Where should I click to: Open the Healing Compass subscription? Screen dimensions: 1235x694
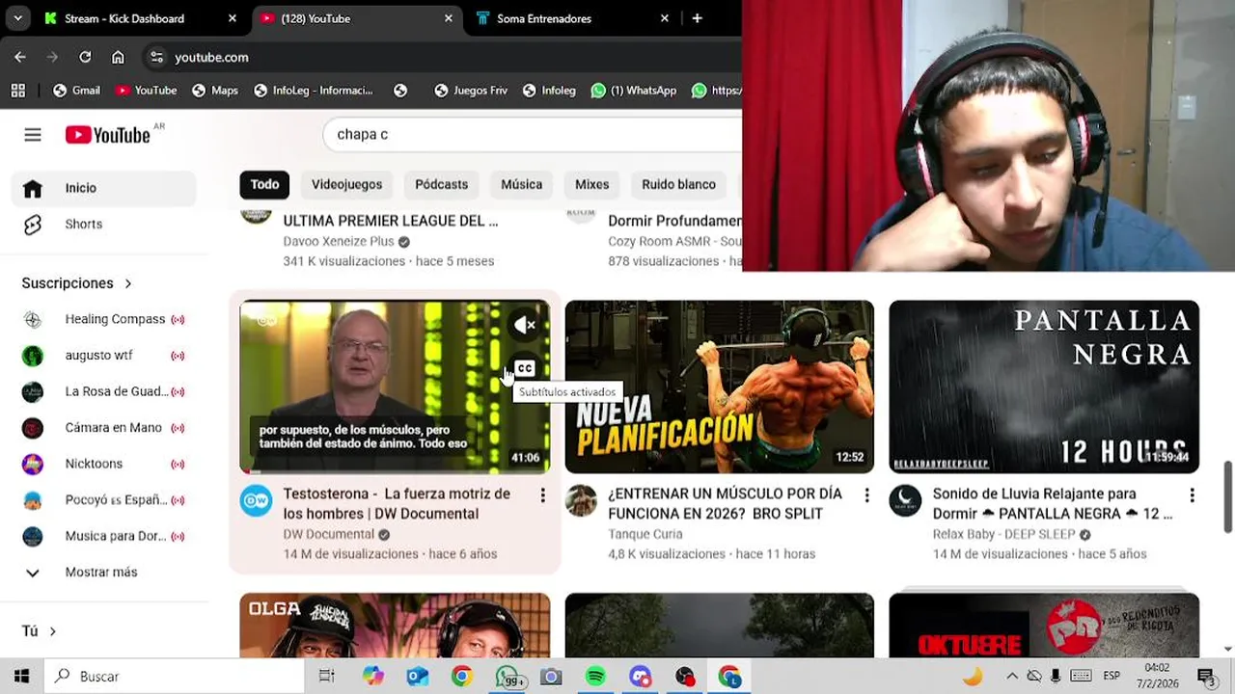(x=104, y=319)
